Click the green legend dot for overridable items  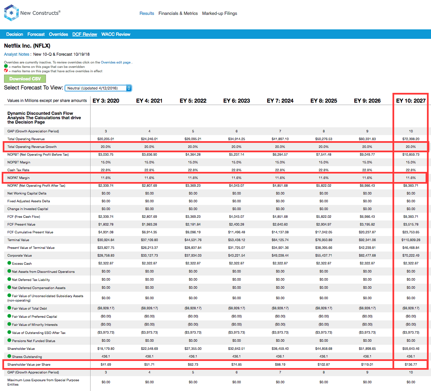6,67
